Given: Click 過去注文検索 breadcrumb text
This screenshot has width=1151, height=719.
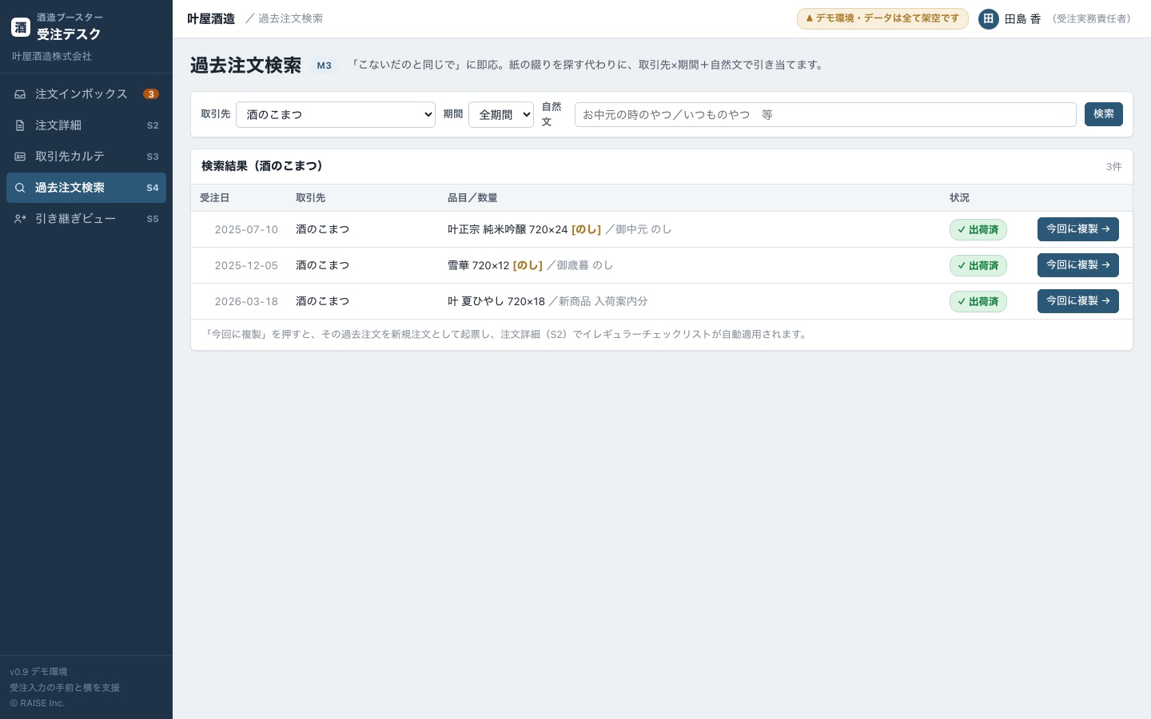Looking at the screenshot, I should coord(290,18).
